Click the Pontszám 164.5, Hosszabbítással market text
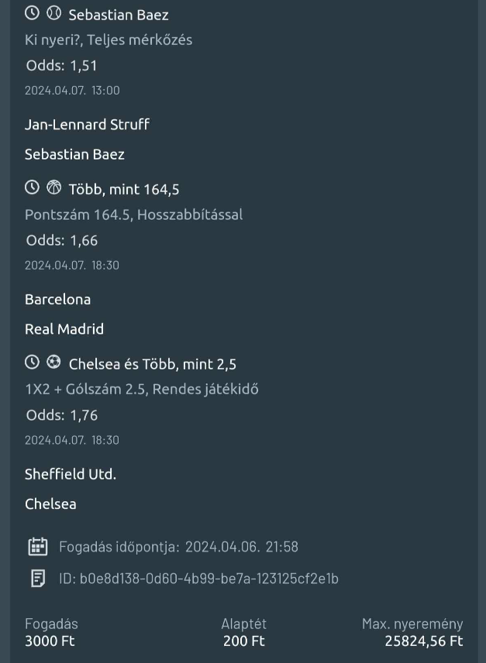 (x=133, y=215)
